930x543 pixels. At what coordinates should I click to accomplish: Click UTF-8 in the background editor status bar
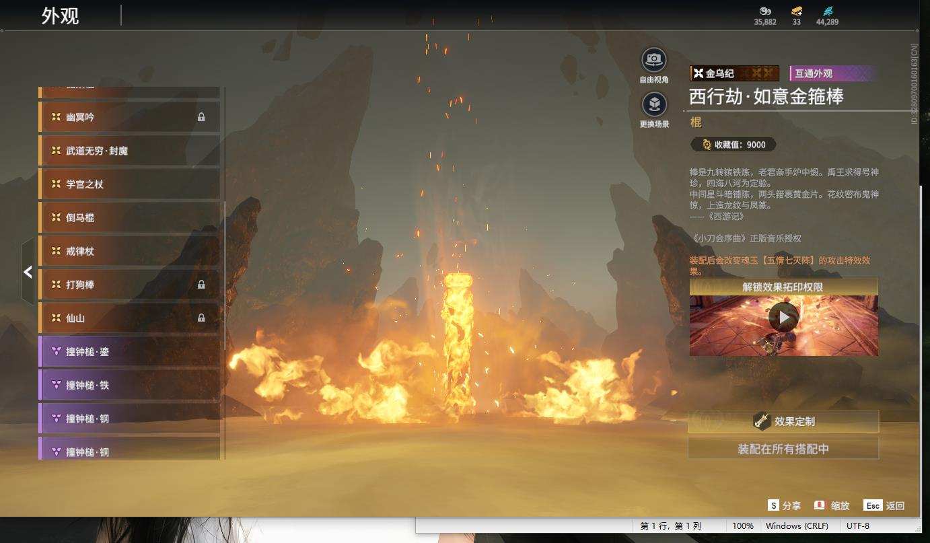(x=857, y=526)
